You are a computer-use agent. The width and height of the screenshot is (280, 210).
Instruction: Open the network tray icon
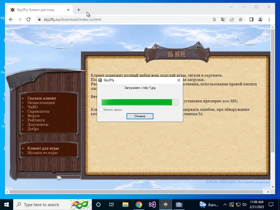click(x=238, y=205)
